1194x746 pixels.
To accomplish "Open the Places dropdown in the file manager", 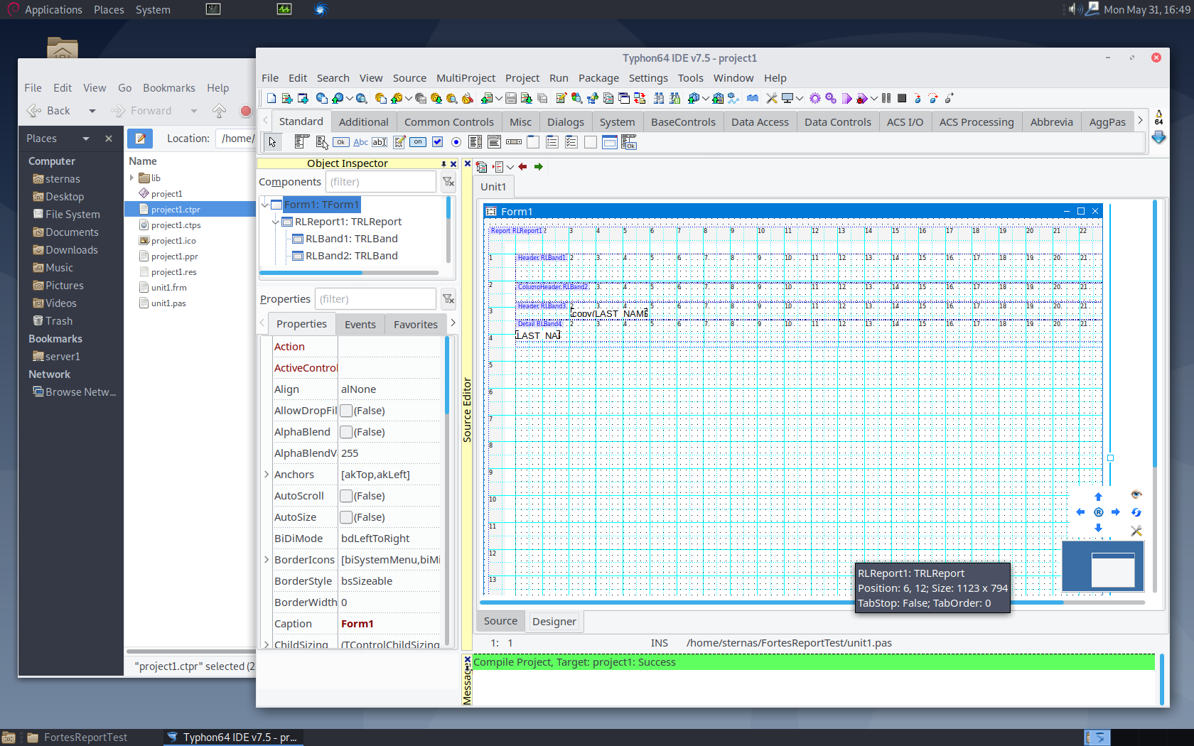I will point(86,139).
